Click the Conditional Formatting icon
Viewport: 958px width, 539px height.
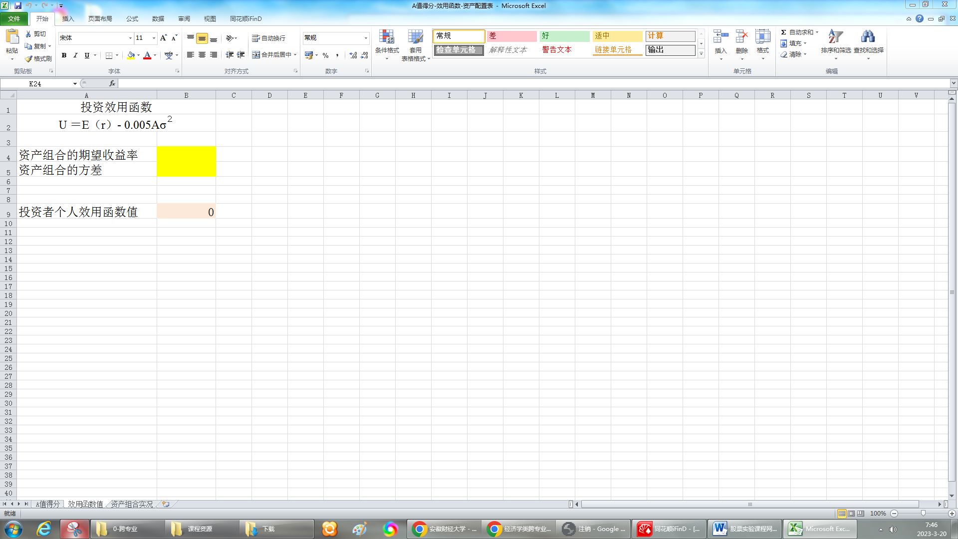pyautogui.click(x=387, y=37)
